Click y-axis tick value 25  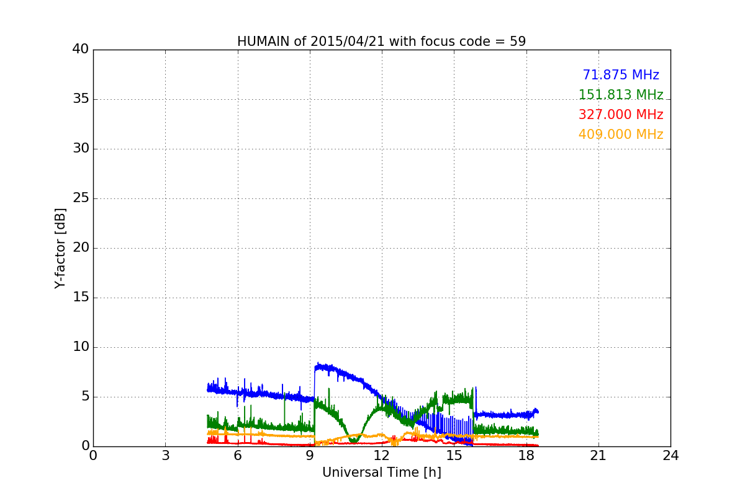click(x=81, y=198)
